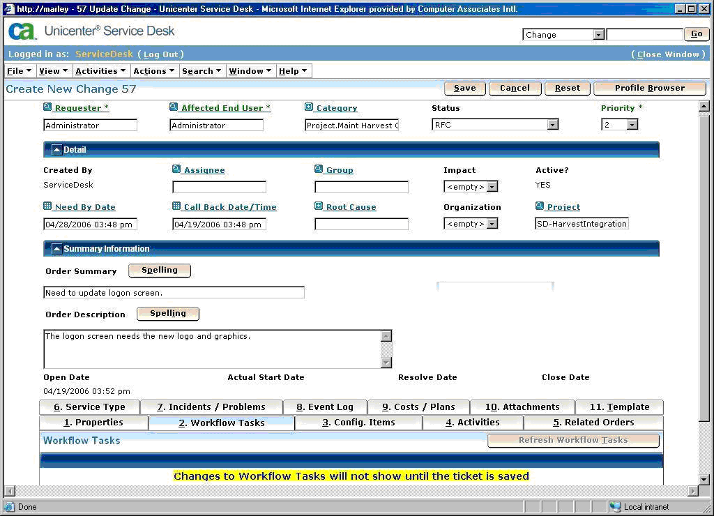
Task: Open the Root Cause lookup icon
Action: [319, 206]
